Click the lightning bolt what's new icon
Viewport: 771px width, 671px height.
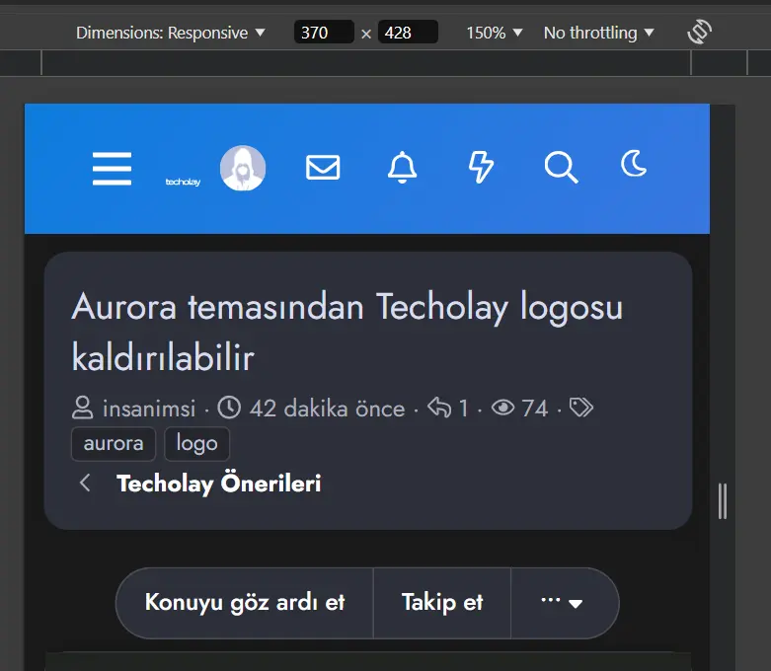[x=481, y=167]
